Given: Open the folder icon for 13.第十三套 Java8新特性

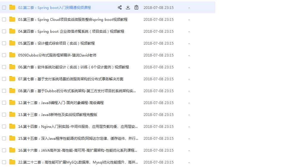Looking at the screenshot, I should [12, 114].
